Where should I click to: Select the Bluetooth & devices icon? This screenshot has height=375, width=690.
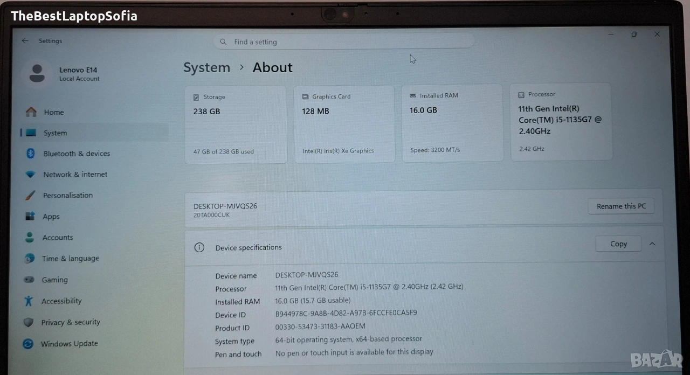pos(31,154)
